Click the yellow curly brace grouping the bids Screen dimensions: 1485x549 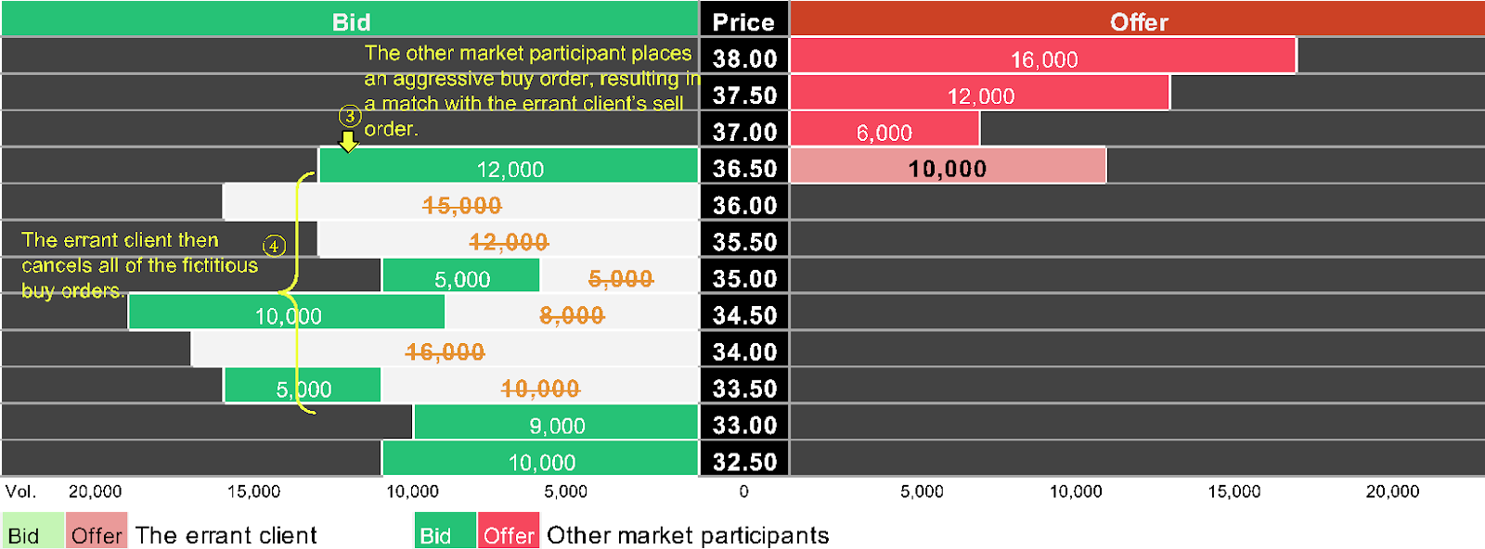point(299,289)
